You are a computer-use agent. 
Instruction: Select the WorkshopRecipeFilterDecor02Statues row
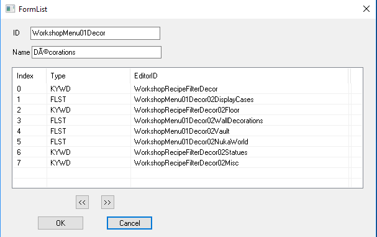point(188,152)
